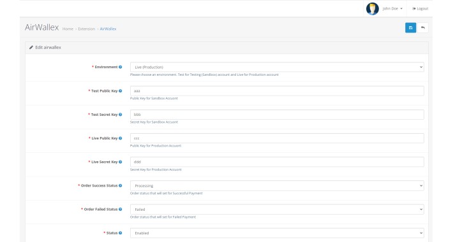Click the pencil icon beside Edit airwallex

(31, 47)
